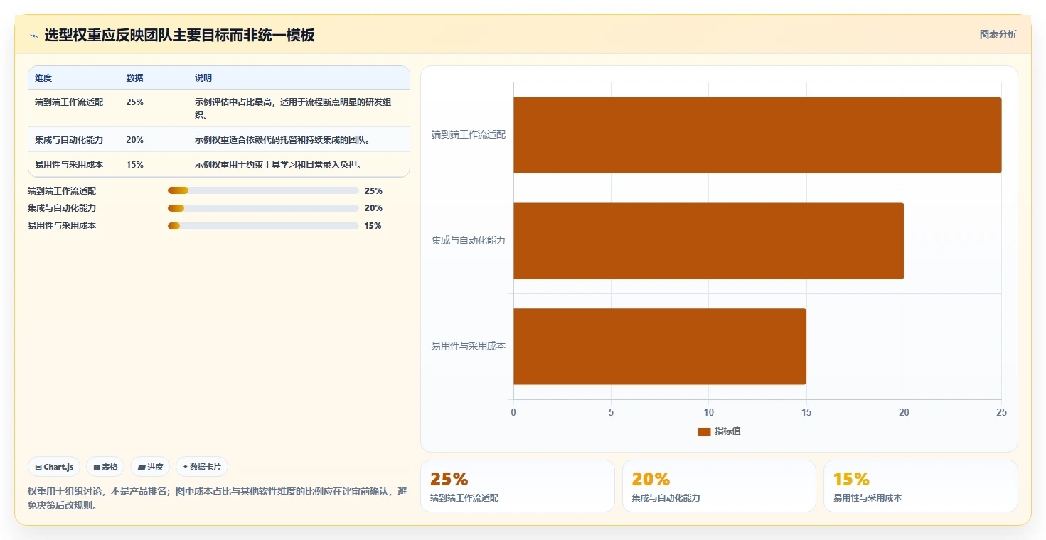Click the 20% label beside progress bar
The width and height of the screenshot is (1046, 540).
pos(373,208)
